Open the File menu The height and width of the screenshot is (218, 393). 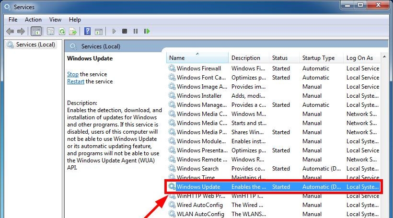(13, 20)
